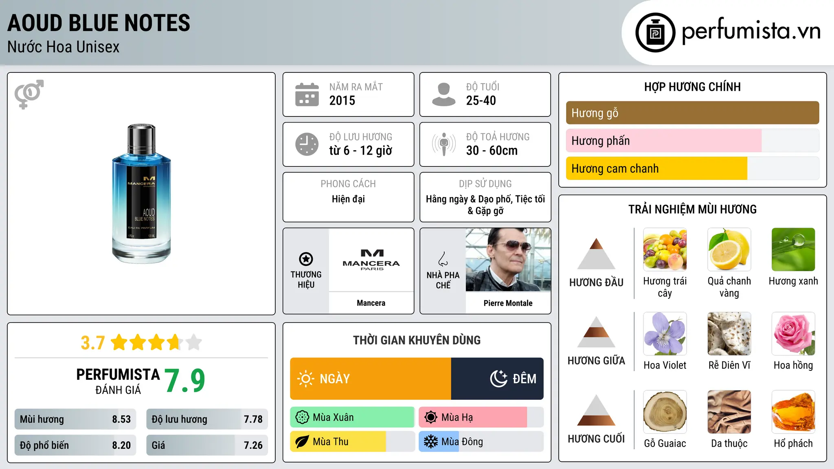
Task: Select the Hương trái cây fruit image
Action: point(665,250)
